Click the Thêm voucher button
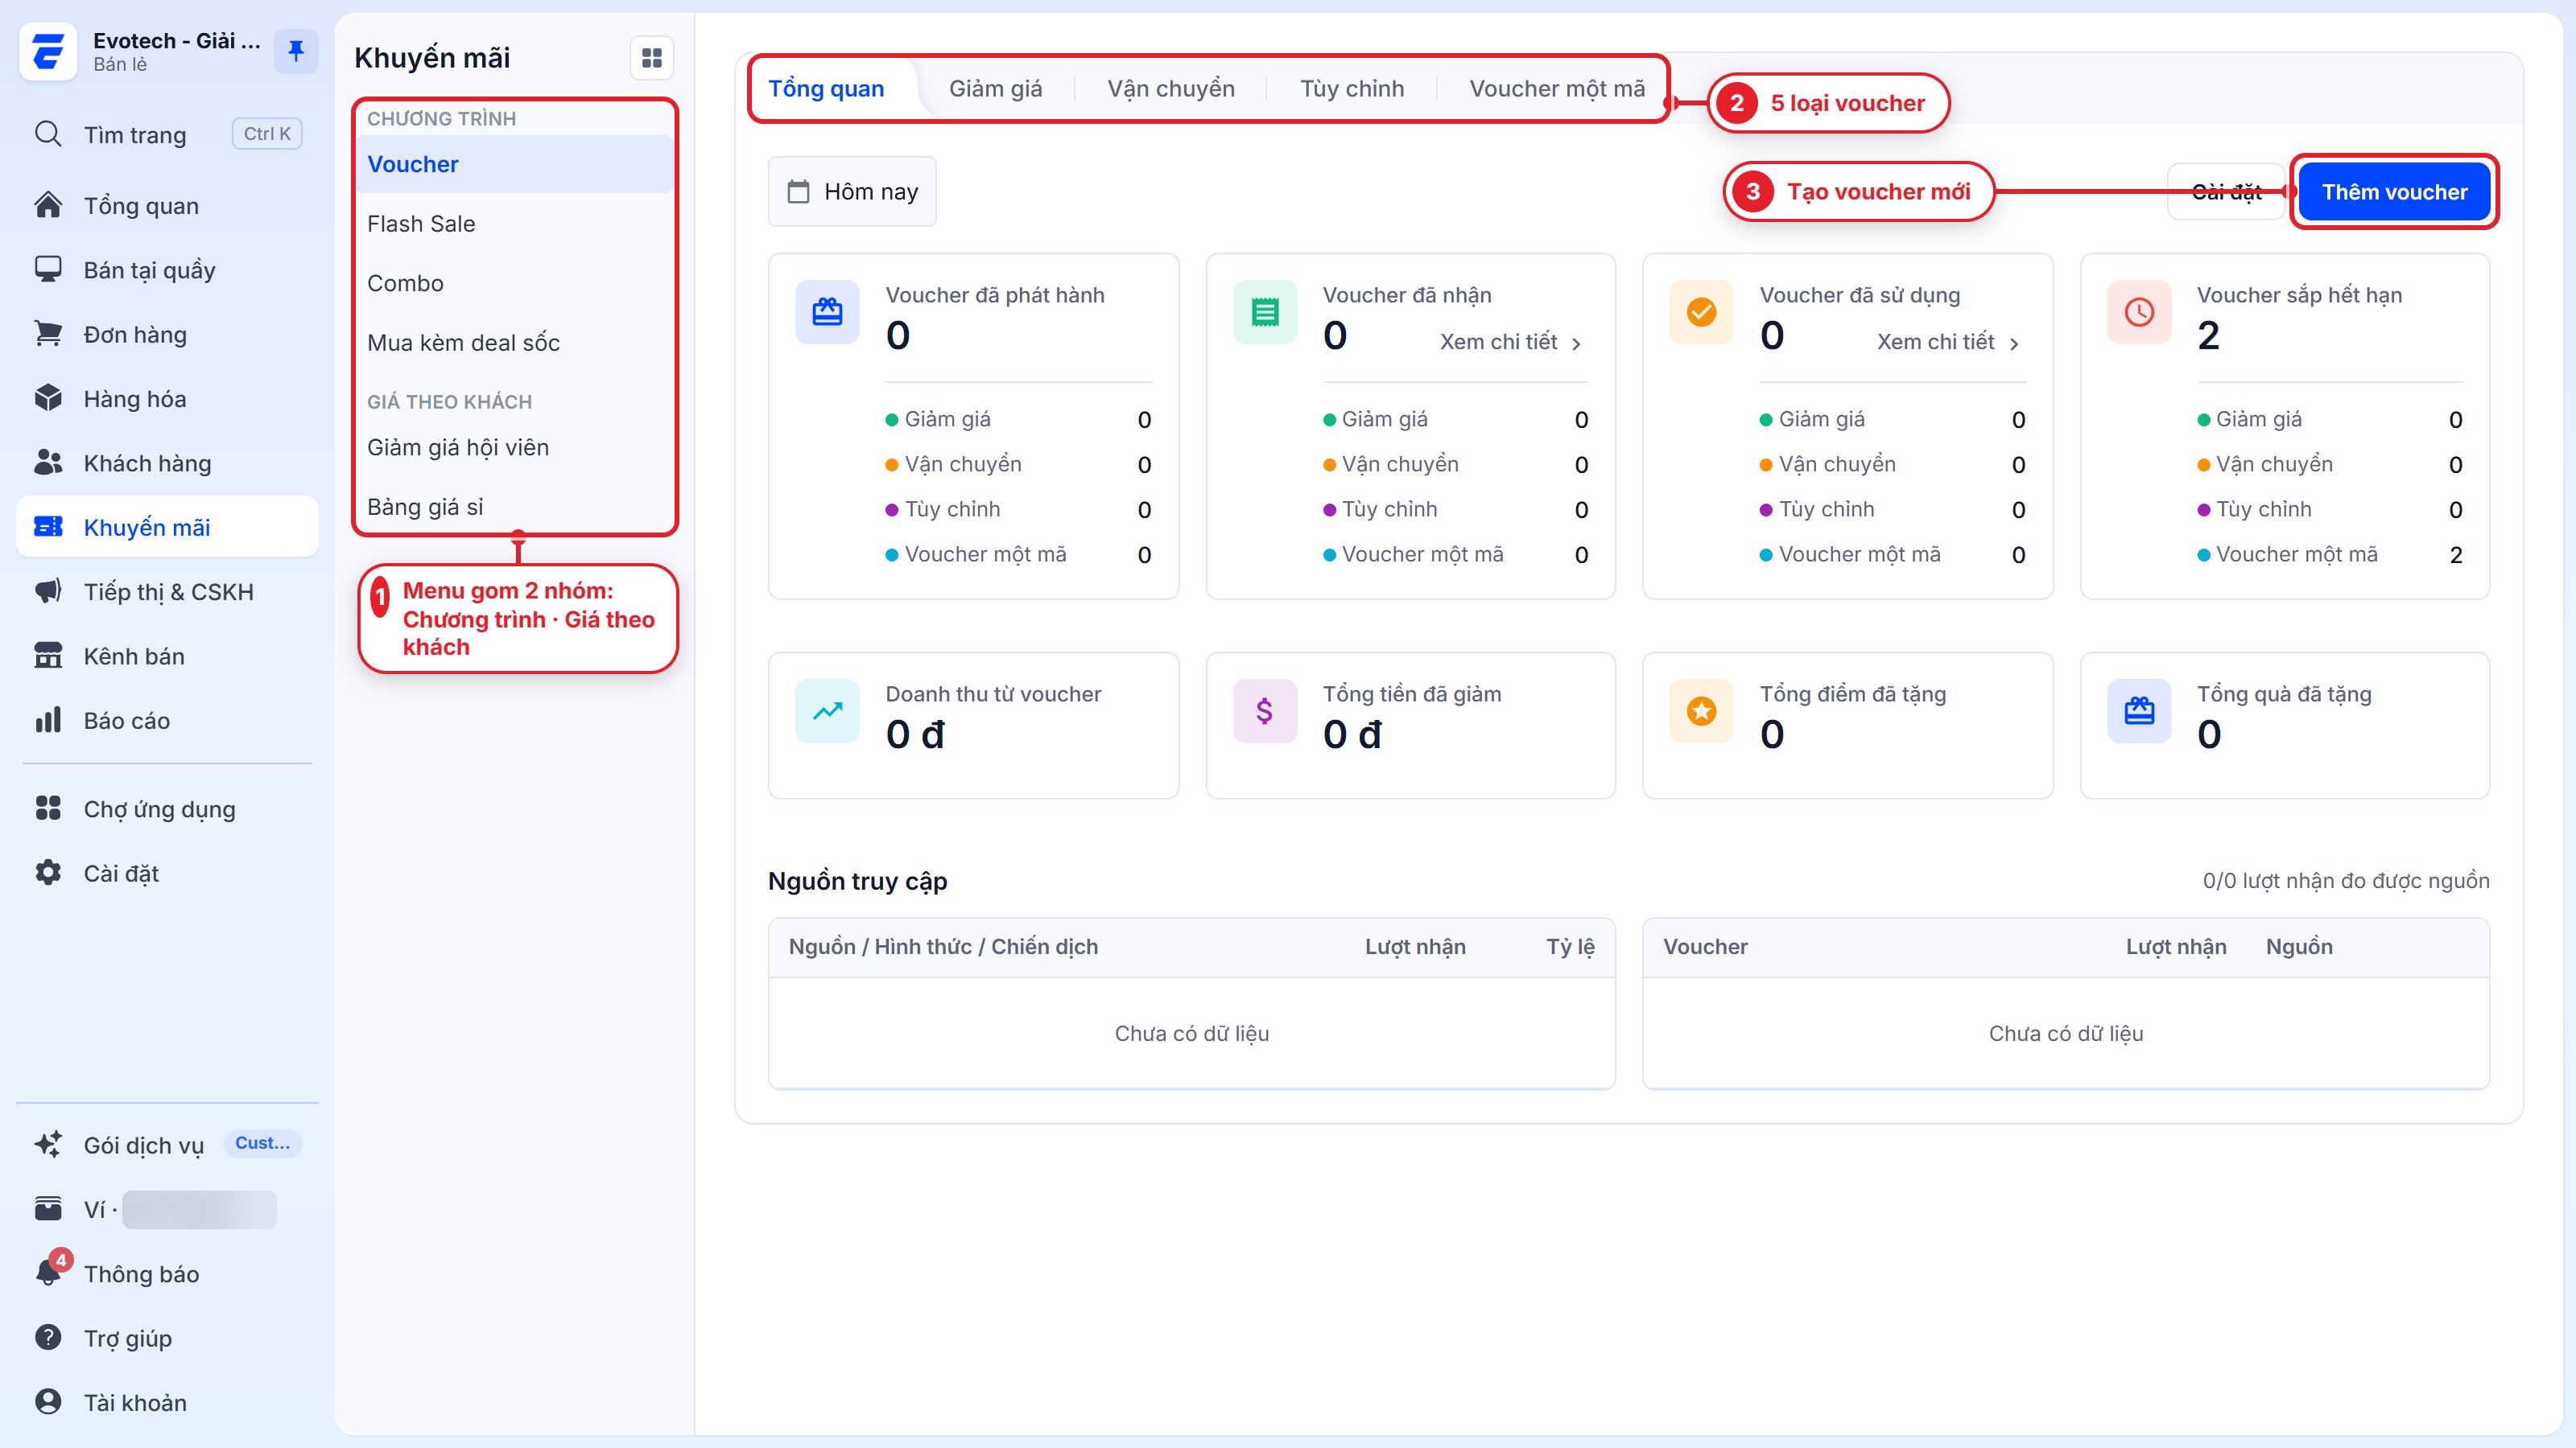Viewport: 2576px width, 1448px height. (2394, 192)
